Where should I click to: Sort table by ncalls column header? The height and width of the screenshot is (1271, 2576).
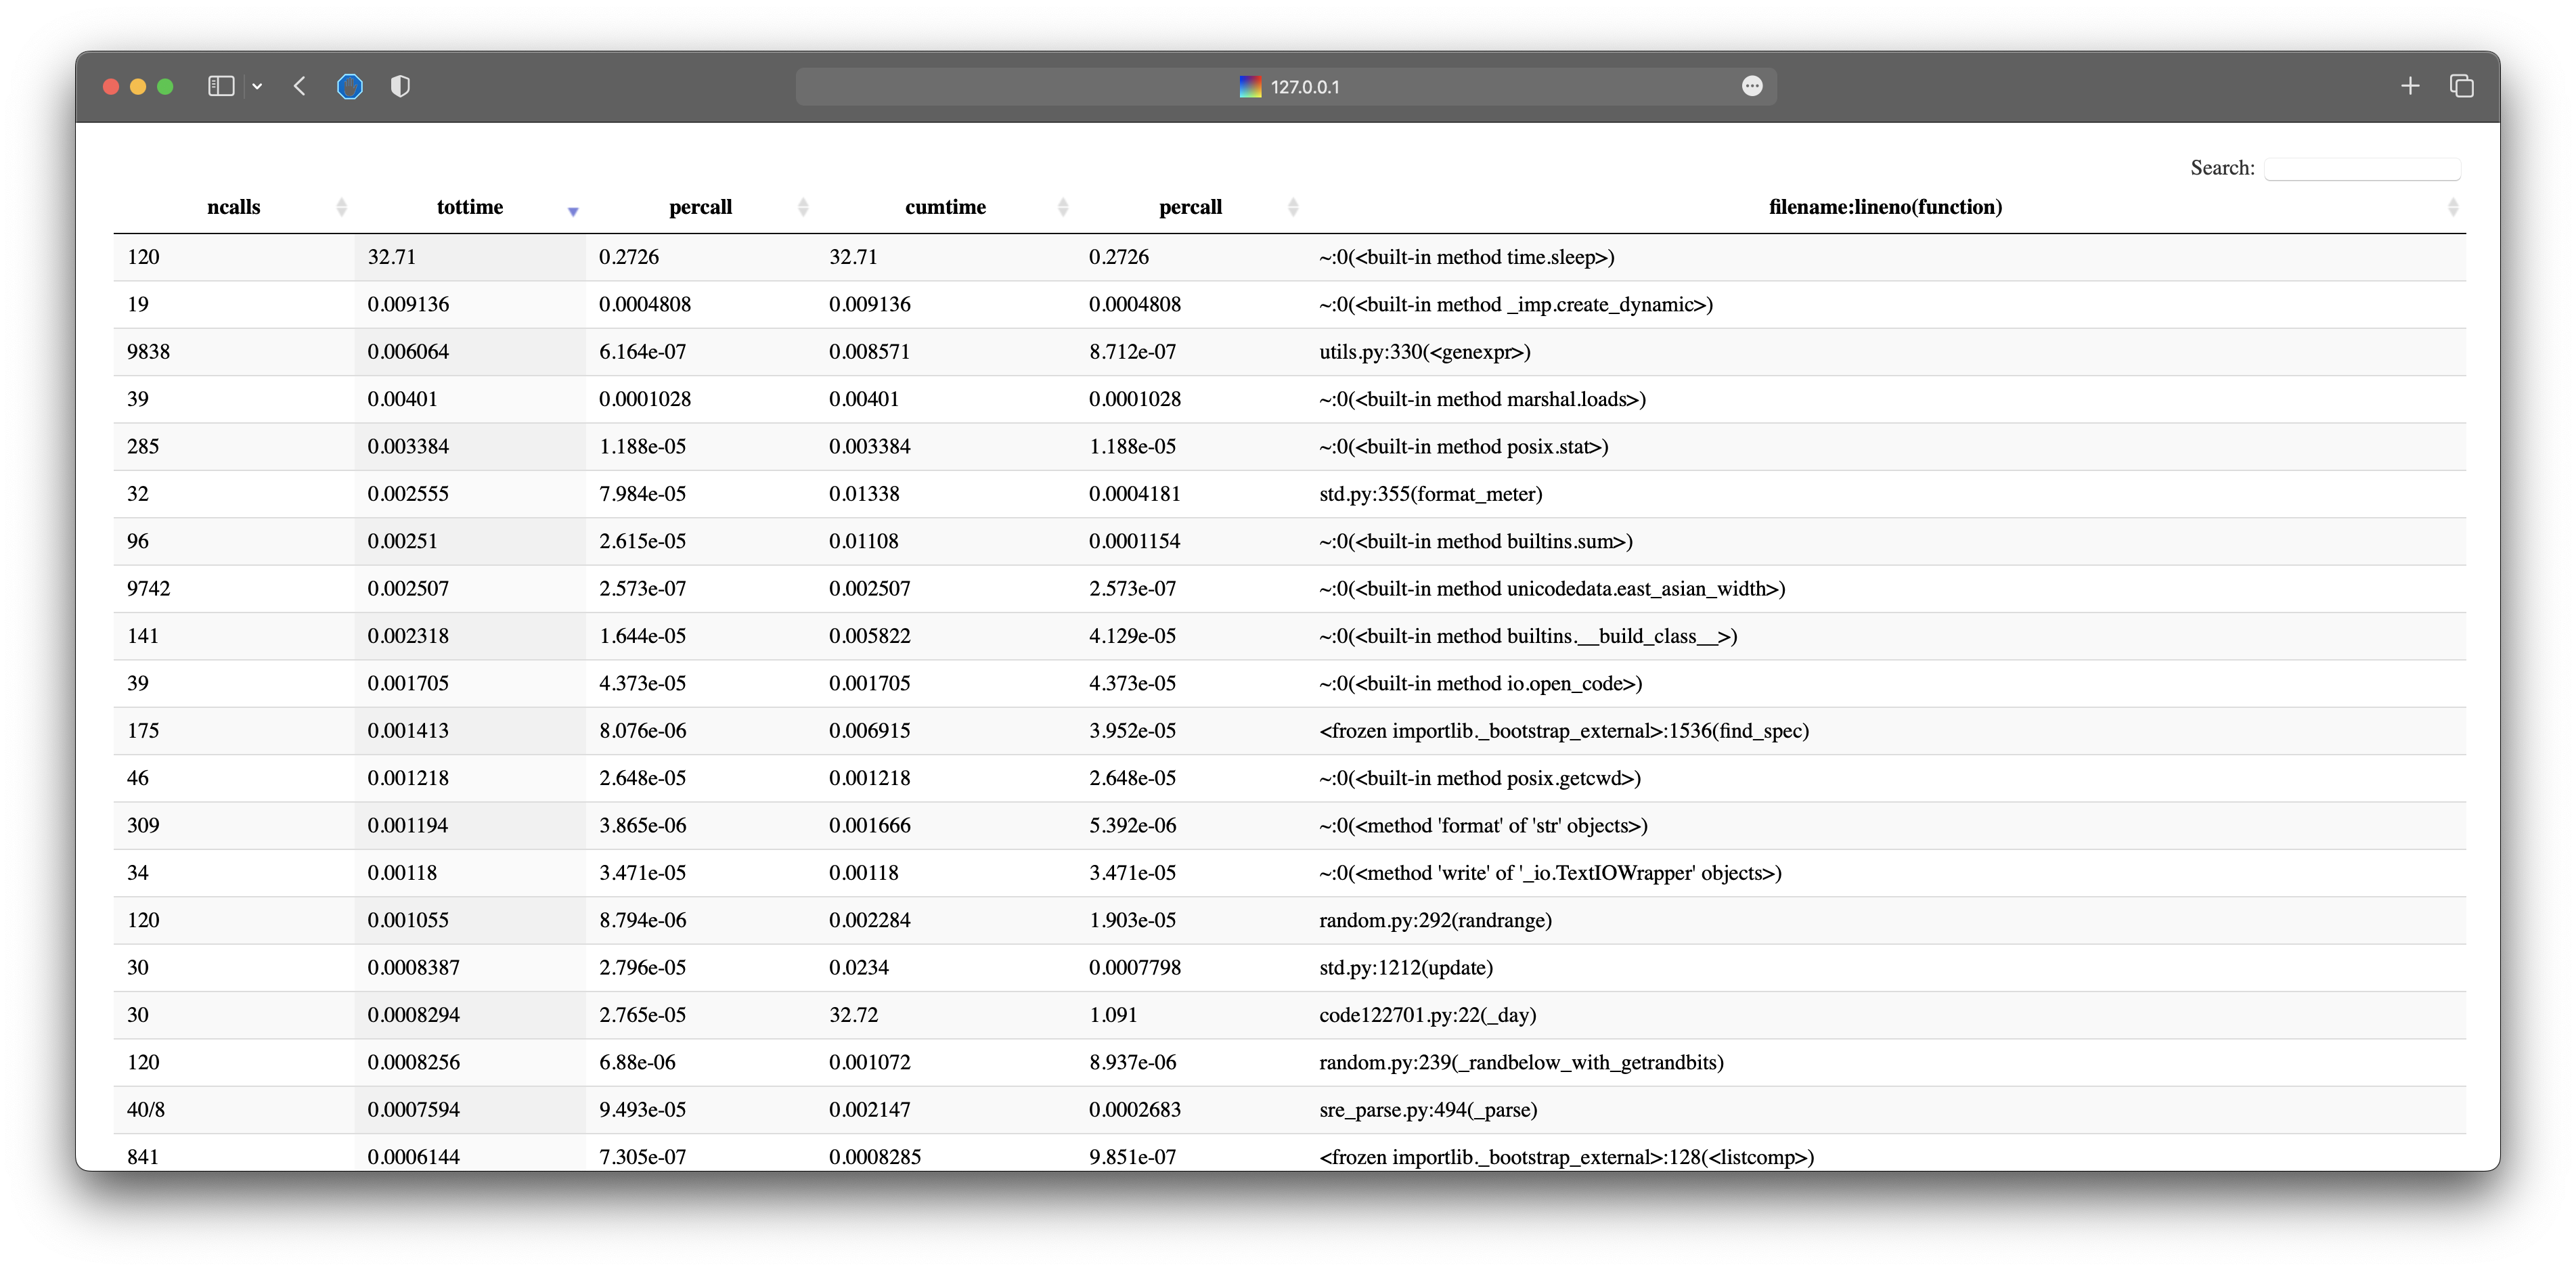233,207
